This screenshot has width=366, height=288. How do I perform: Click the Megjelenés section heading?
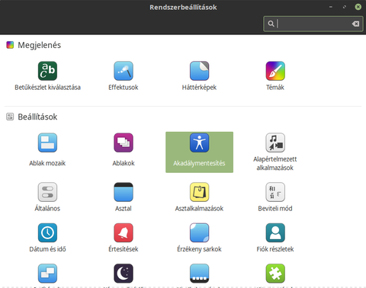pyautogui.click(x=39, y=45)
